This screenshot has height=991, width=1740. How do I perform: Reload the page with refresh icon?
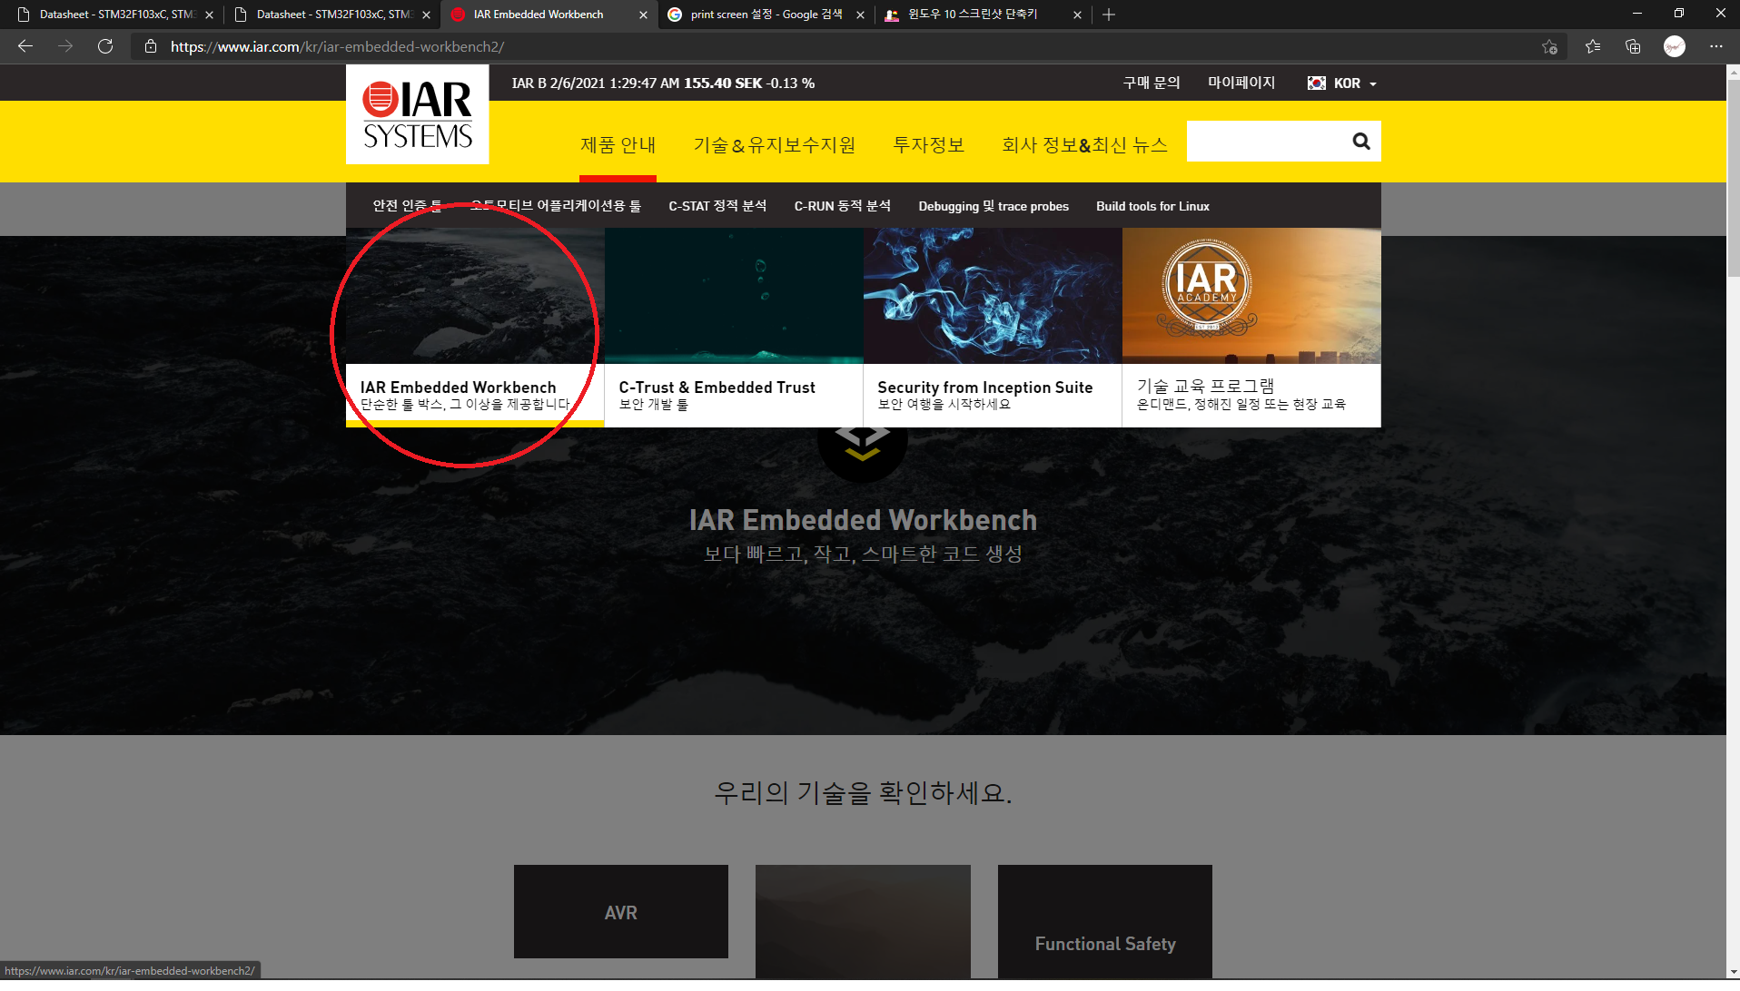(x=105, y=46)
